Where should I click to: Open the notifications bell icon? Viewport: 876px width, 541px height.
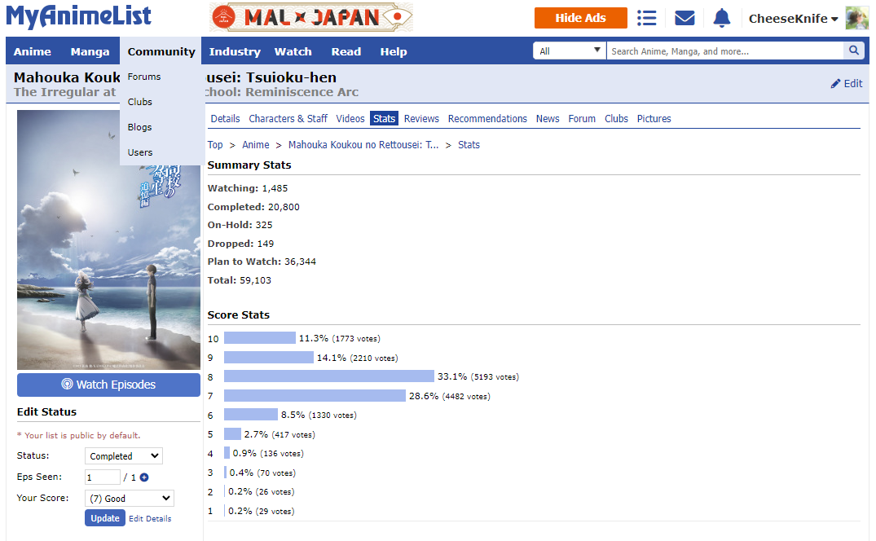point(722,18)
